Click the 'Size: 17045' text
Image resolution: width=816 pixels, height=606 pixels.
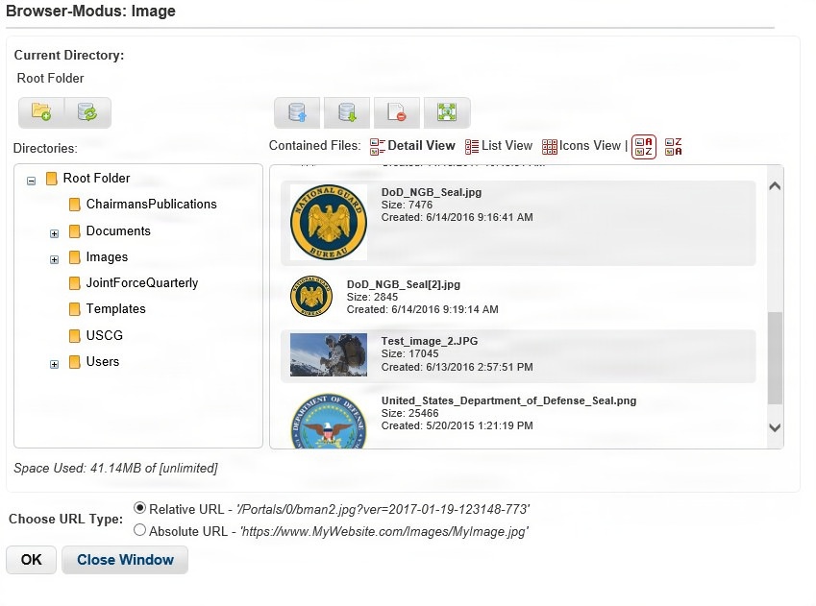[x=409, y=353]
